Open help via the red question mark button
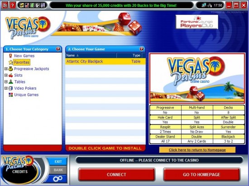This screenshot has width=249, height=186. pyautogui.click(x=13, y=5)
